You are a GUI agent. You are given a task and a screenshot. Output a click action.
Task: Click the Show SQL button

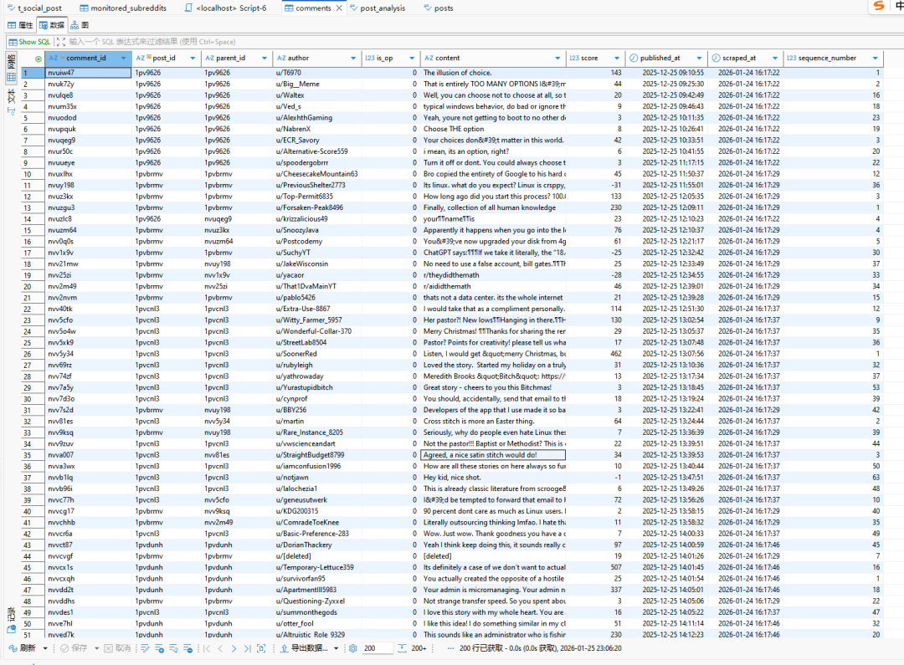click(x=28, y=42)
